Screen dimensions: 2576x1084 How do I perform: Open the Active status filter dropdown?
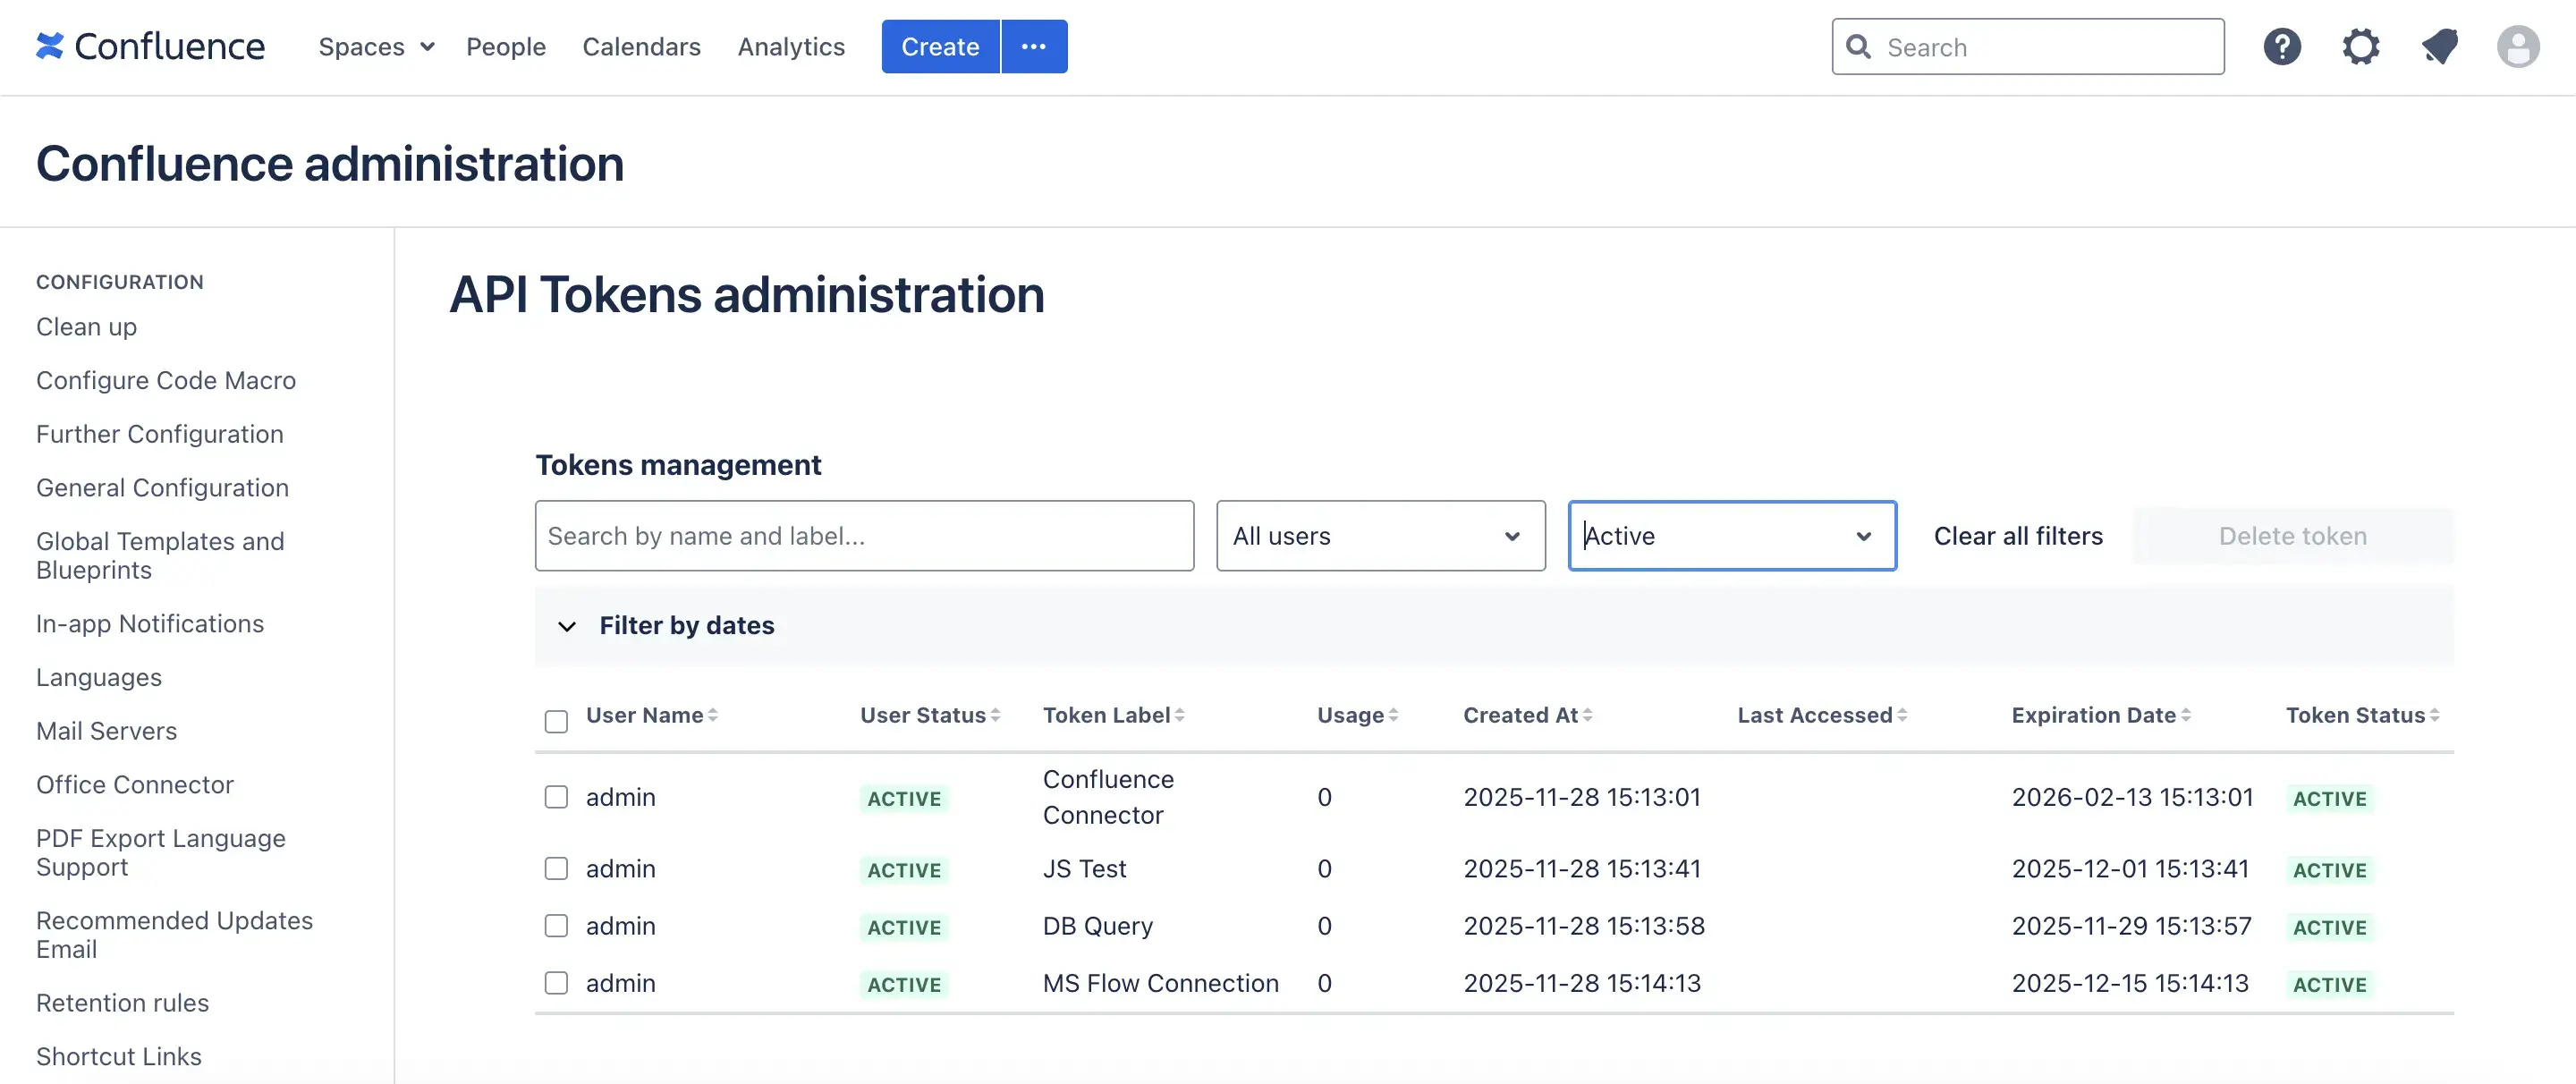click(1732, 535)
